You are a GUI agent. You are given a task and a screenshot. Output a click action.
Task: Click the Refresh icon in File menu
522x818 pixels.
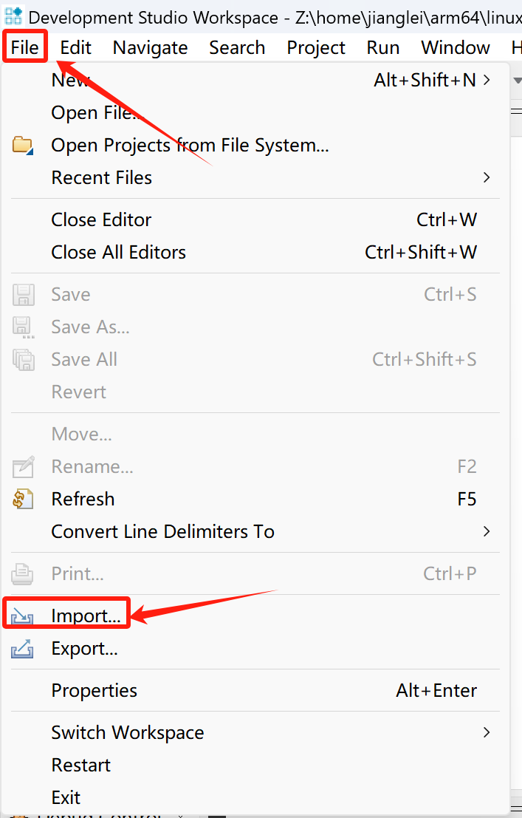point(23,499)
